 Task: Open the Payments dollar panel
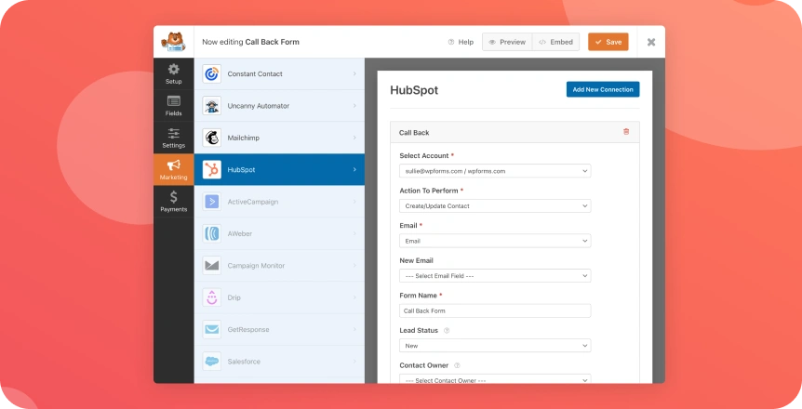coord(173,202)
